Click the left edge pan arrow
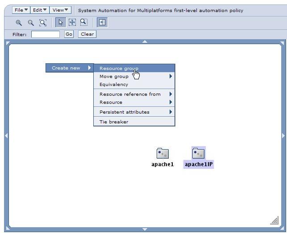The height and width of the screenshot is (233, 287). coord(6,136)
